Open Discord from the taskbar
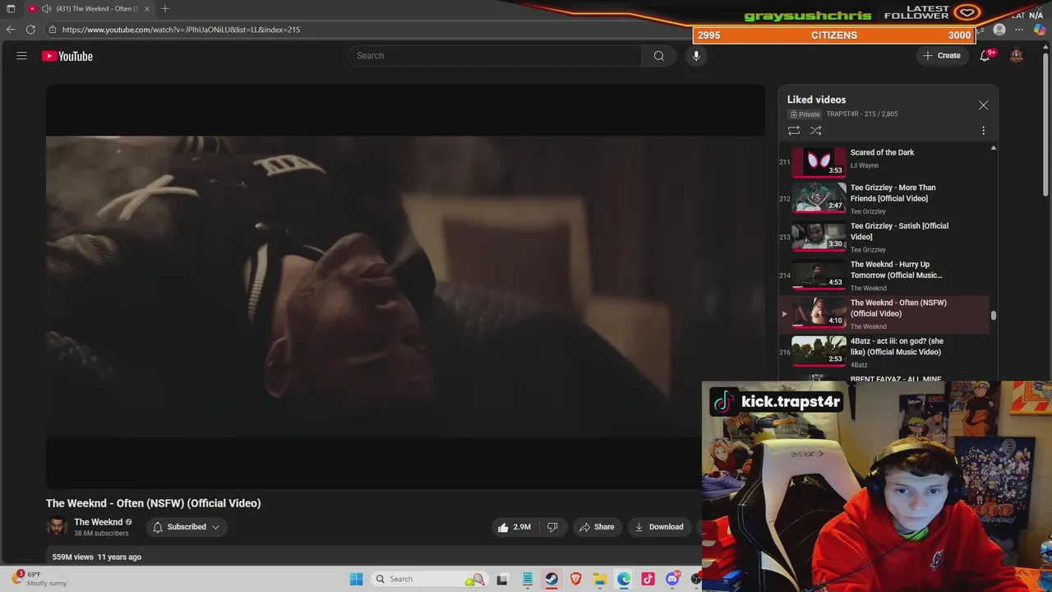Image resolution: width=1052 pixels, height=592 pixels. (672, 579)
